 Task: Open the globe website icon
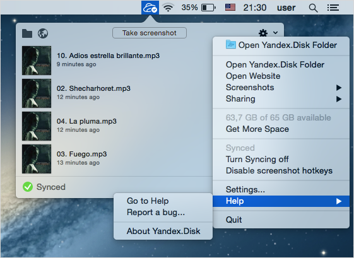pyautogui.click(x=43, y=33)
